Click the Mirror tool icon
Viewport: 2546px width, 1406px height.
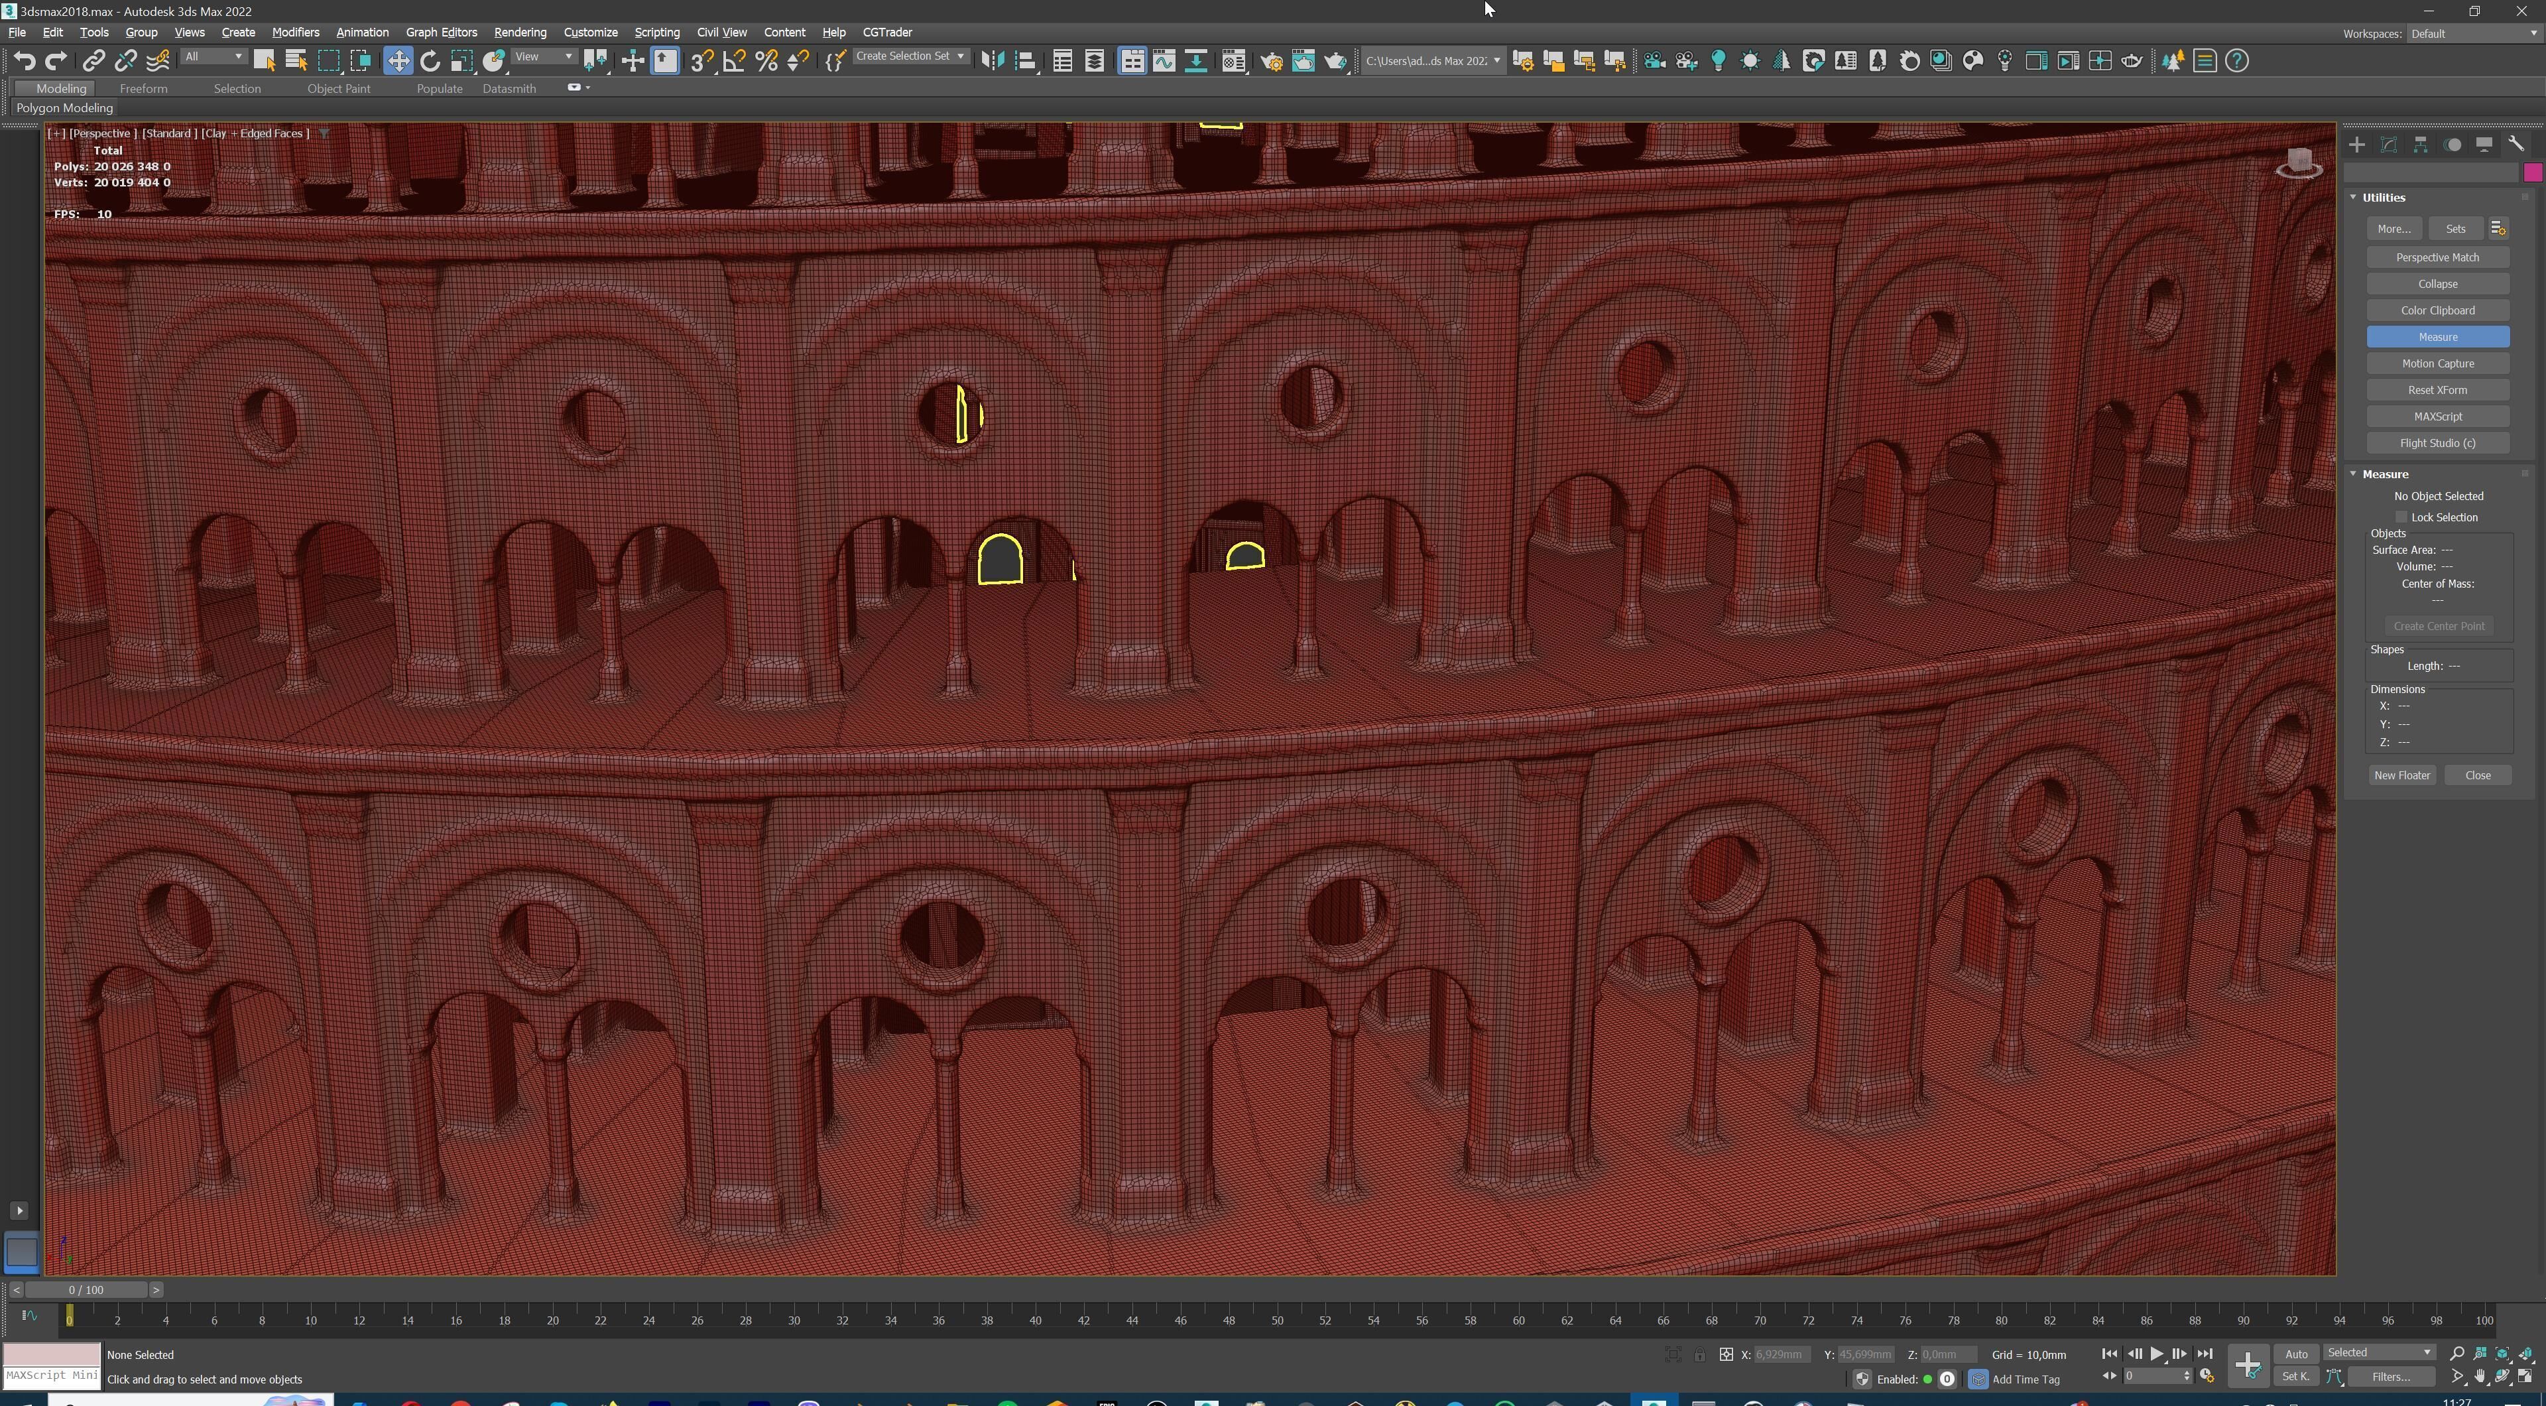(x=993, y=61)
